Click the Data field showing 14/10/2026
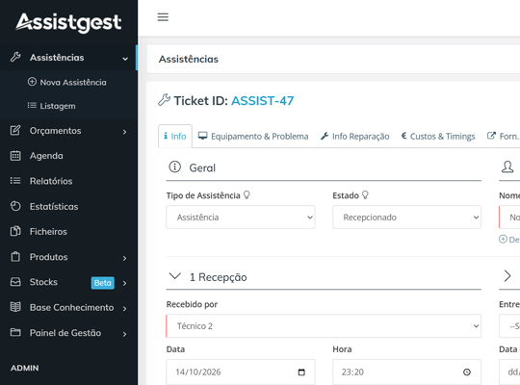The height and width of the screenshot is (385, 520). point(241,372)
